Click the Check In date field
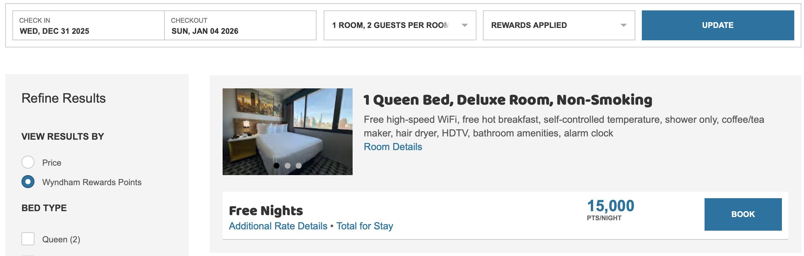This screenshot has width=804, height=256. click(x=88, y=25)
